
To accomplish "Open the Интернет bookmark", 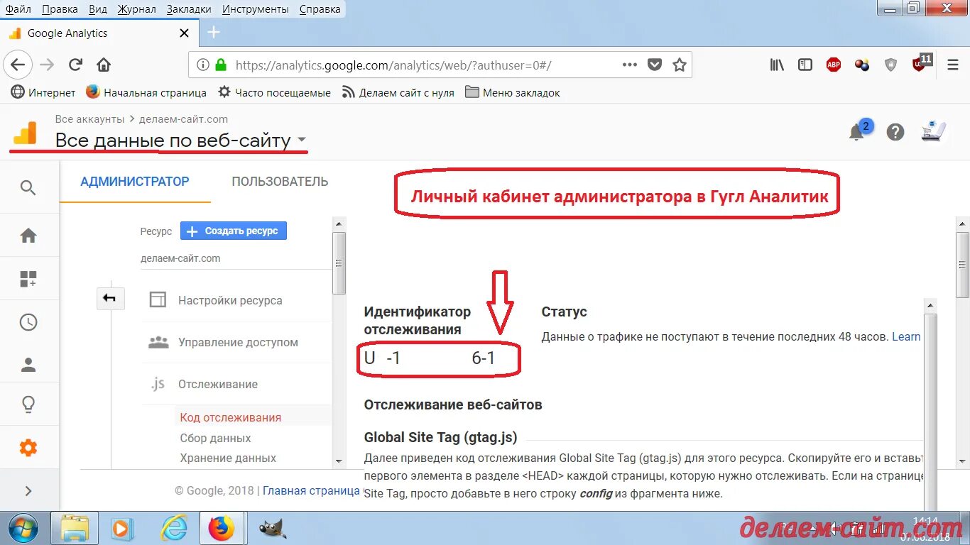I will click(x=43, y=92).
